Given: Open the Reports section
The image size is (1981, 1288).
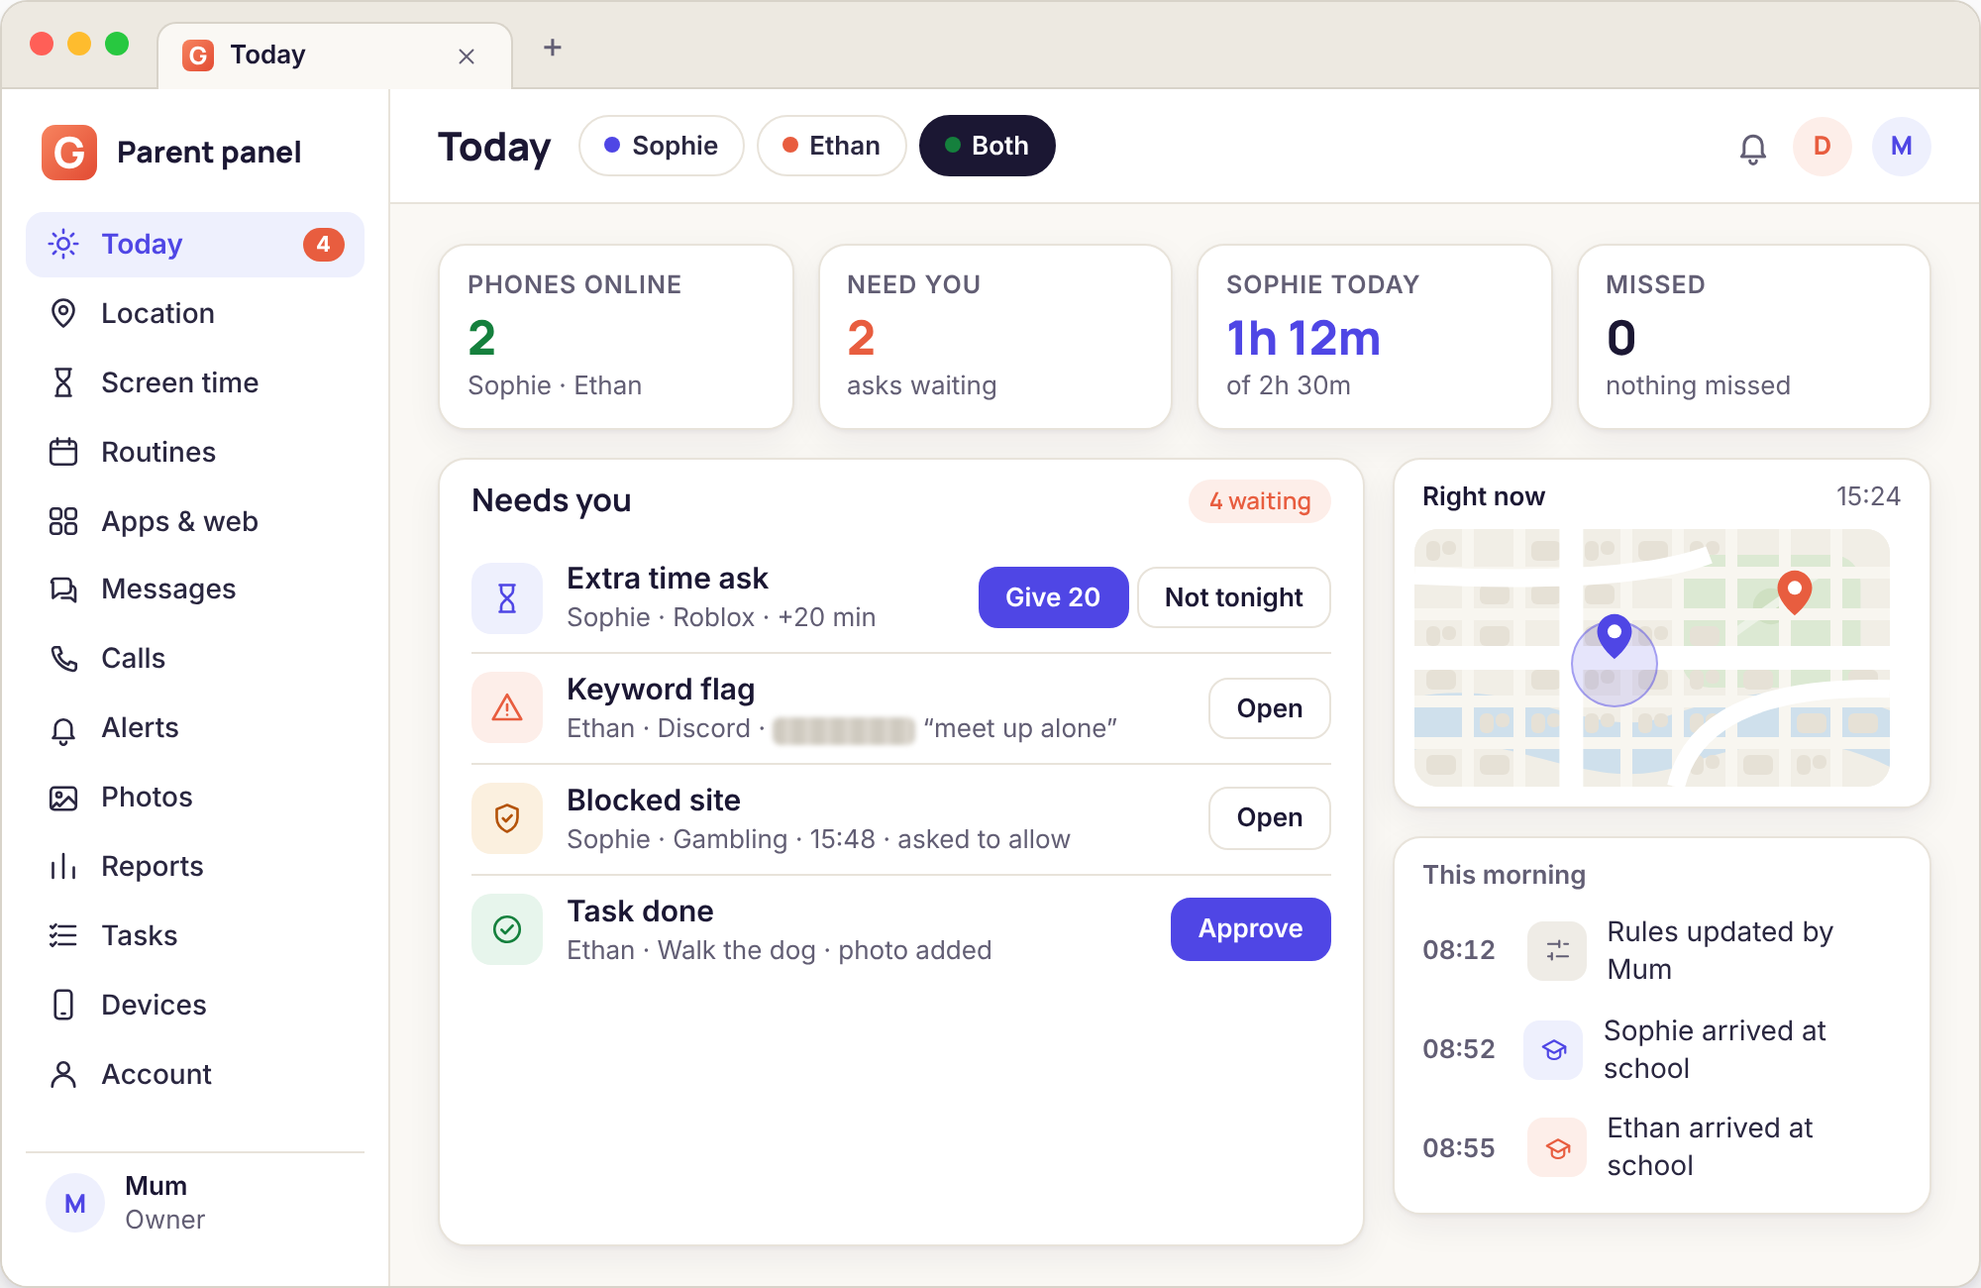Looking at the screenshot, I should (x=195, y=866).
